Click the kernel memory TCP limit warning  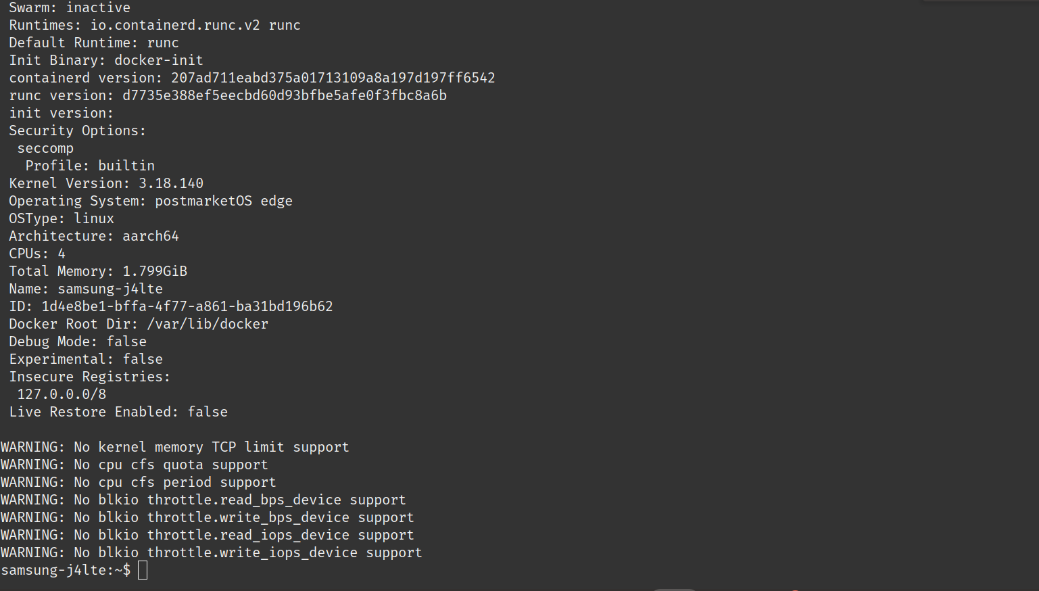click(175, 447)
